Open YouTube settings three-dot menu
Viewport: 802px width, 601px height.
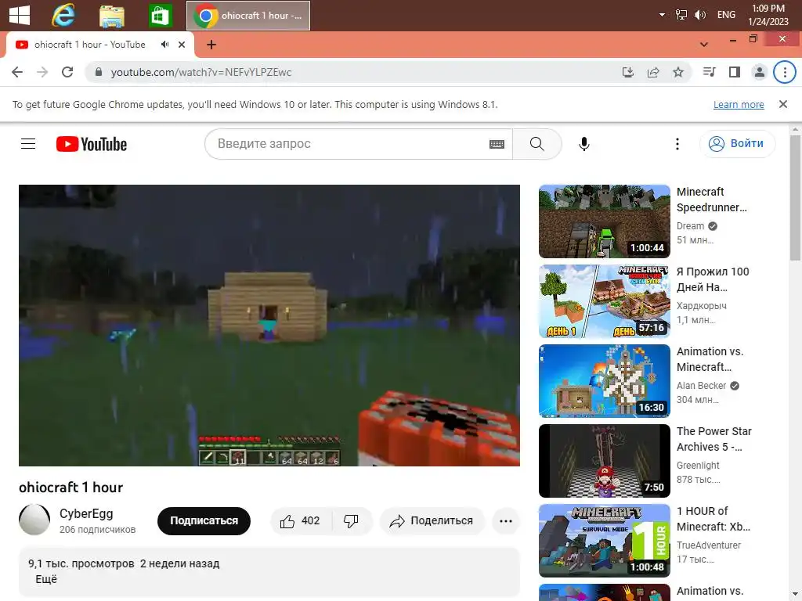pos(677,144)
